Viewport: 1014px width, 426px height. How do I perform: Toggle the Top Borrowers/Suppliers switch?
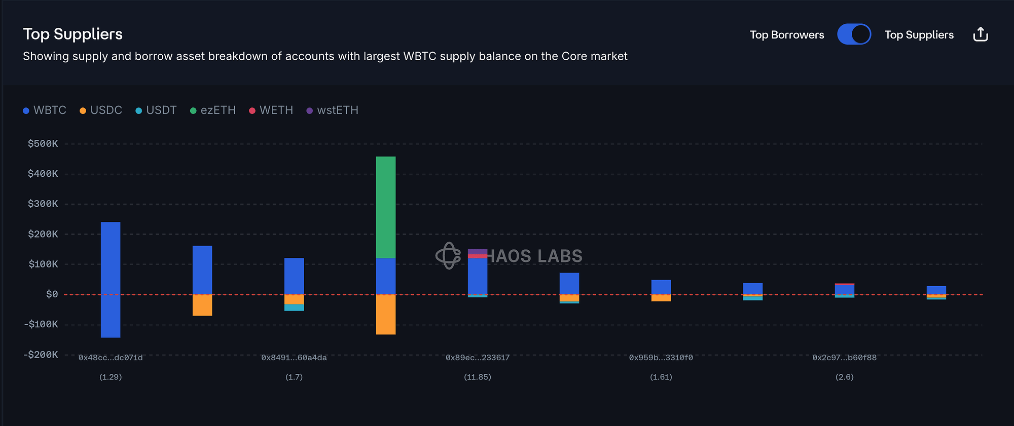[854, 34]
